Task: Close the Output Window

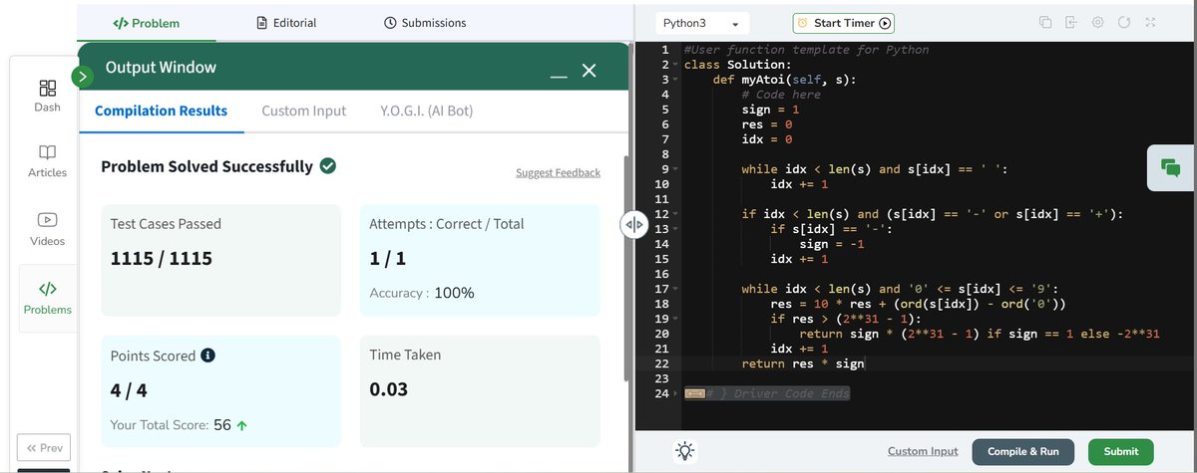Action: coord(589,71)
